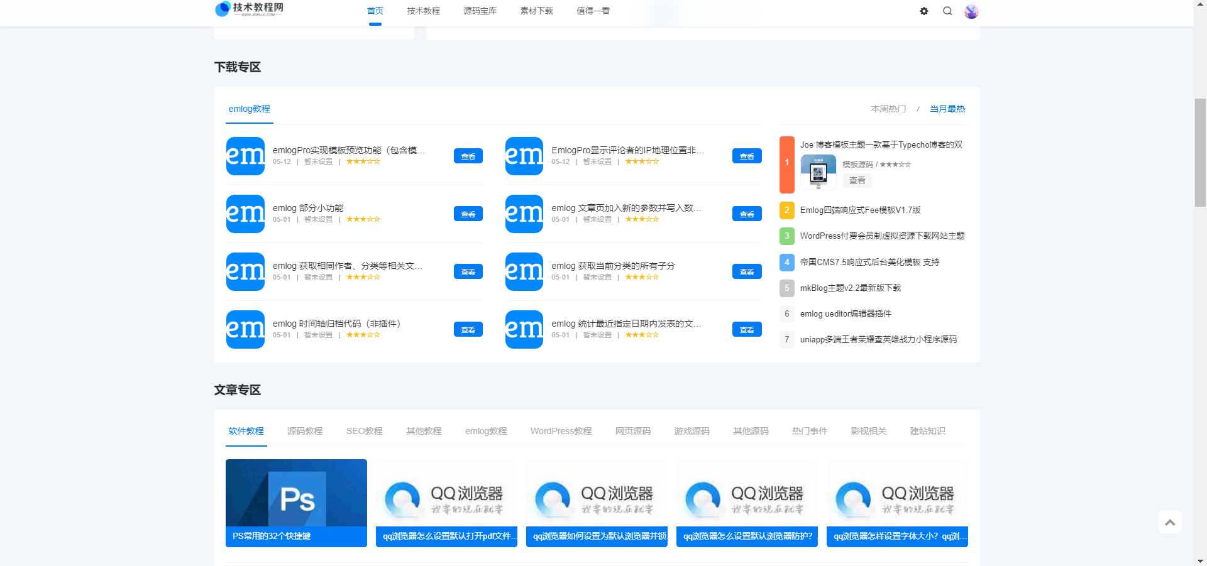Image resolution: width=1207 pixels, height=566 pixels.
Task: Open 素材下载 menu in navigation bar
Action: [x=536, y=11]
